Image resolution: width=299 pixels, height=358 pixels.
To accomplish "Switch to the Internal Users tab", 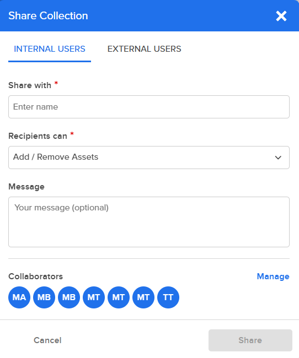I will pyautogui.click(x=50, y=49).
